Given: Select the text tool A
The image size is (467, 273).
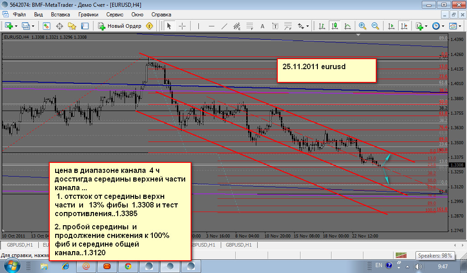Looking at the screenshot, I should tap(262, 26).
